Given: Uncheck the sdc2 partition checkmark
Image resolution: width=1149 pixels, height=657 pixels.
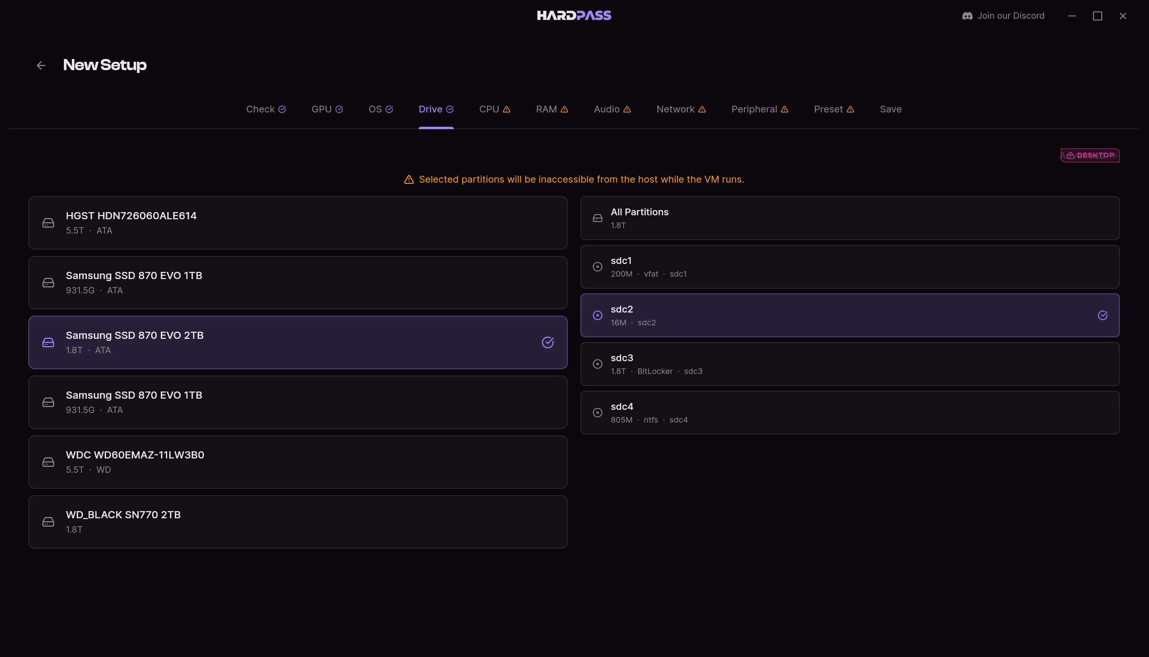Looking at the screenshot, I should pyautogui.click(x=1102, y=315).
